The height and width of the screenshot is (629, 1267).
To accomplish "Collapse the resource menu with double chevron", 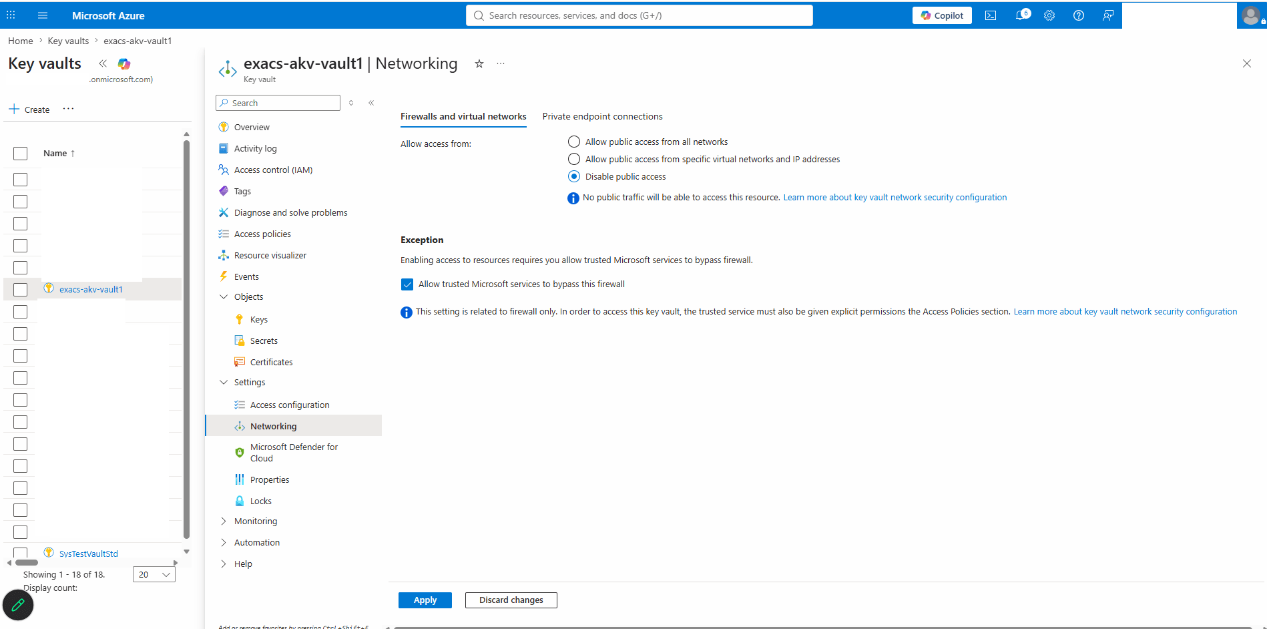I will (x=371, y=103).
